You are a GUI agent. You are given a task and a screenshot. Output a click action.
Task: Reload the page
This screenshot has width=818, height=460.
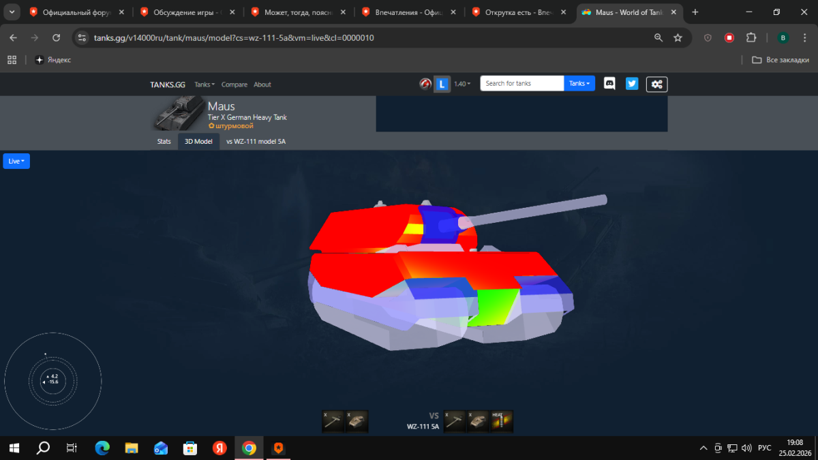pos(56,37)
